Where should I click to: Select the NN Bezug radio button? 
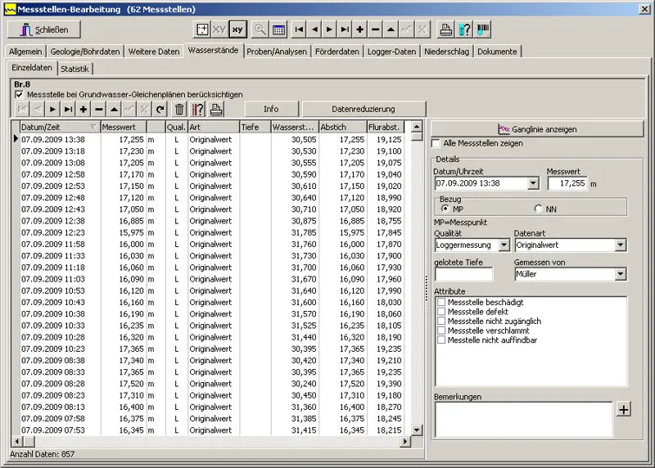point(539,209)
